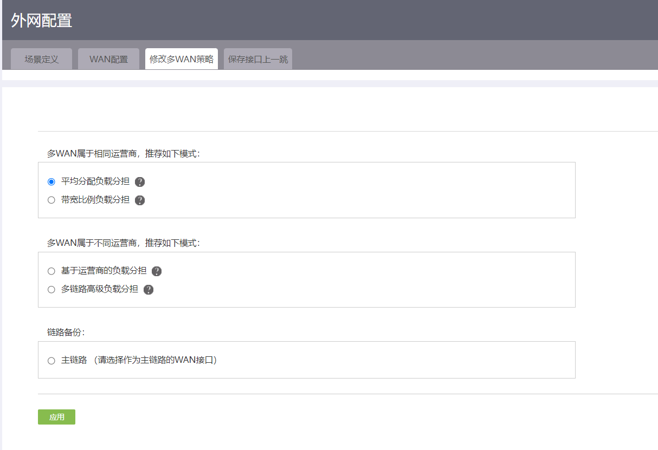Image resolution: width=658 pixels, height=450 pixels.
Task: Click 平均分配负载分担 label text
Action: click(x=95, y=181)
